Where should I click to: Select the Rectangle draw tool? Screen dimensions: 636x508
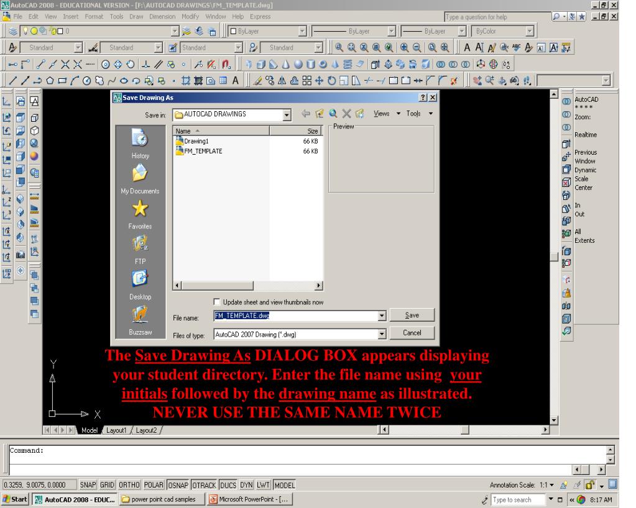(x=62, y=81)
